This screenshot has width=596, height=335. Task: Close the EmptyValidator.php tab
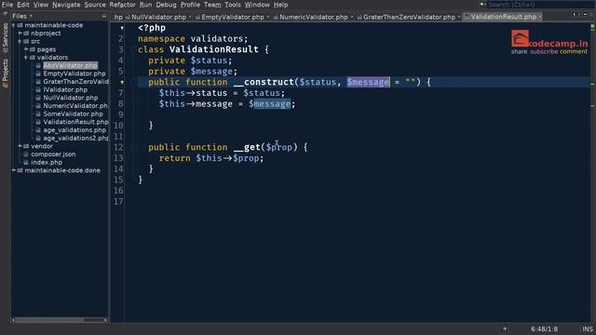click(268, 17)
